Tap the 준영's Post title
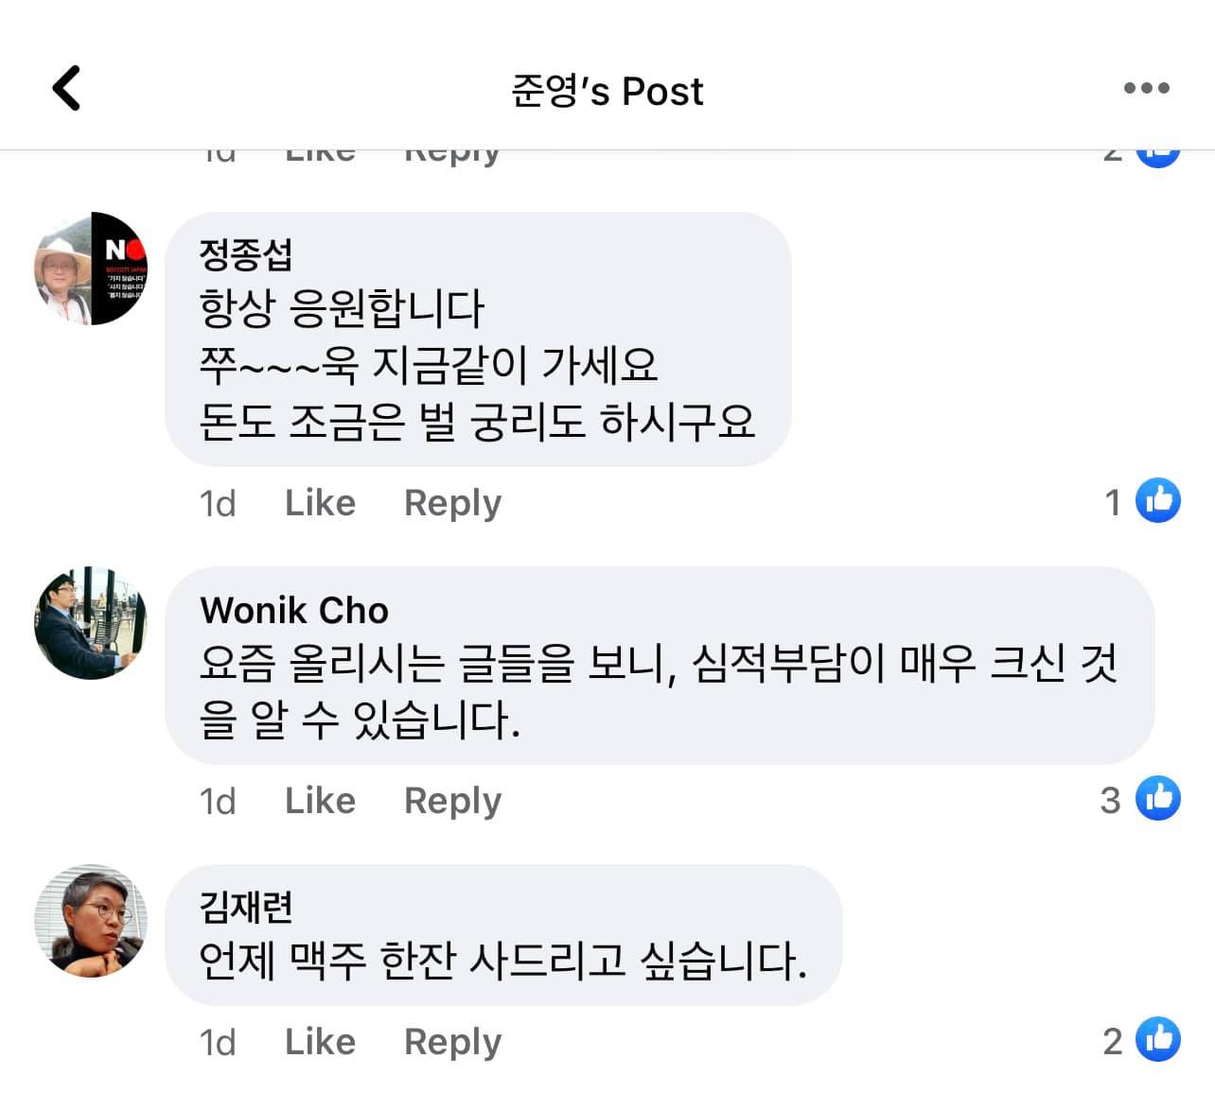Screen dimensions: 1215x1093 [x=607, y=91]
